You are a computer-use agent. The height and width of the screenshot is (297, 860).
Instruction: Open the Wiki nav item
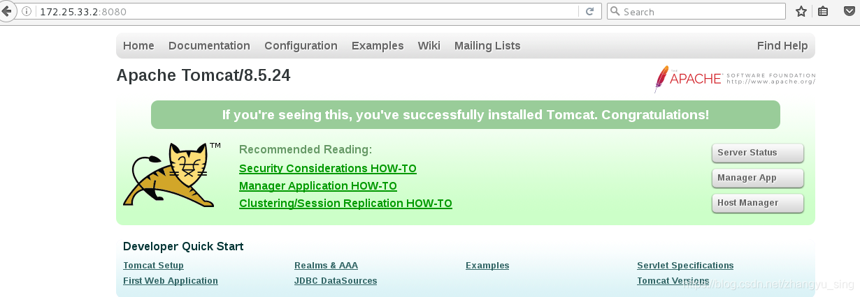click(x=429, y=46)
